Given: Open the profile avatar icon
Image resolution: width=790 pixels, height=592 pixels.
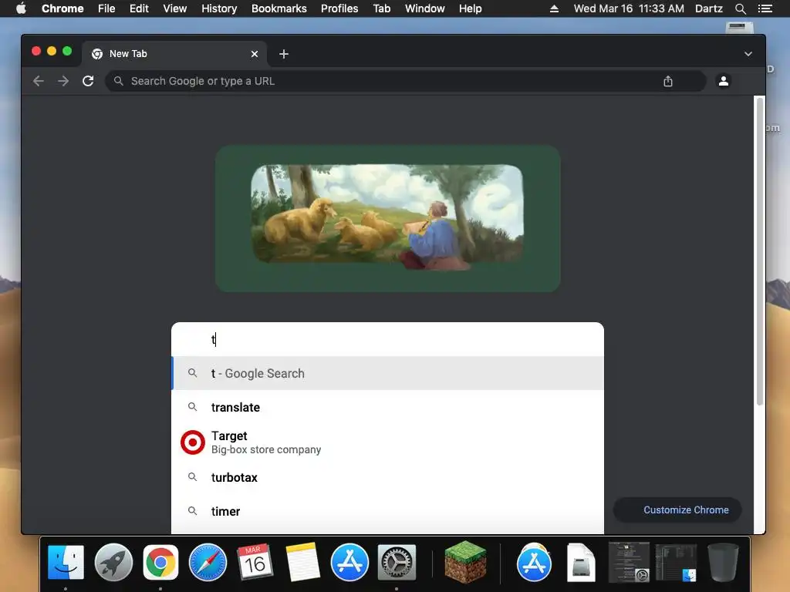Looking at the screenshot, I should (724, 81).
